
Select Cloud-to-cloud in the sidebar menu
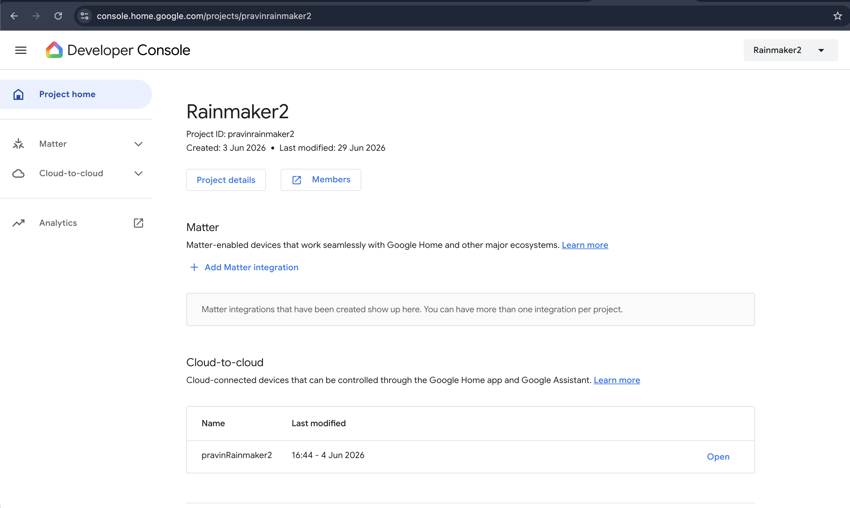(x=76, y=173)
